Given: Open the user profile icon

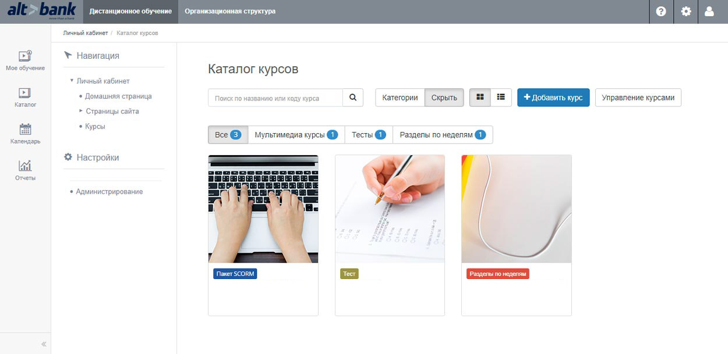Looking at the screenshot, I should (709, 12).
